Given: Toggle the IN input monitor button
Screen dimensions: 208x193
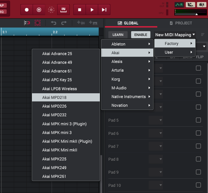Looking at the screenshot, I should [x=63, y=10].
